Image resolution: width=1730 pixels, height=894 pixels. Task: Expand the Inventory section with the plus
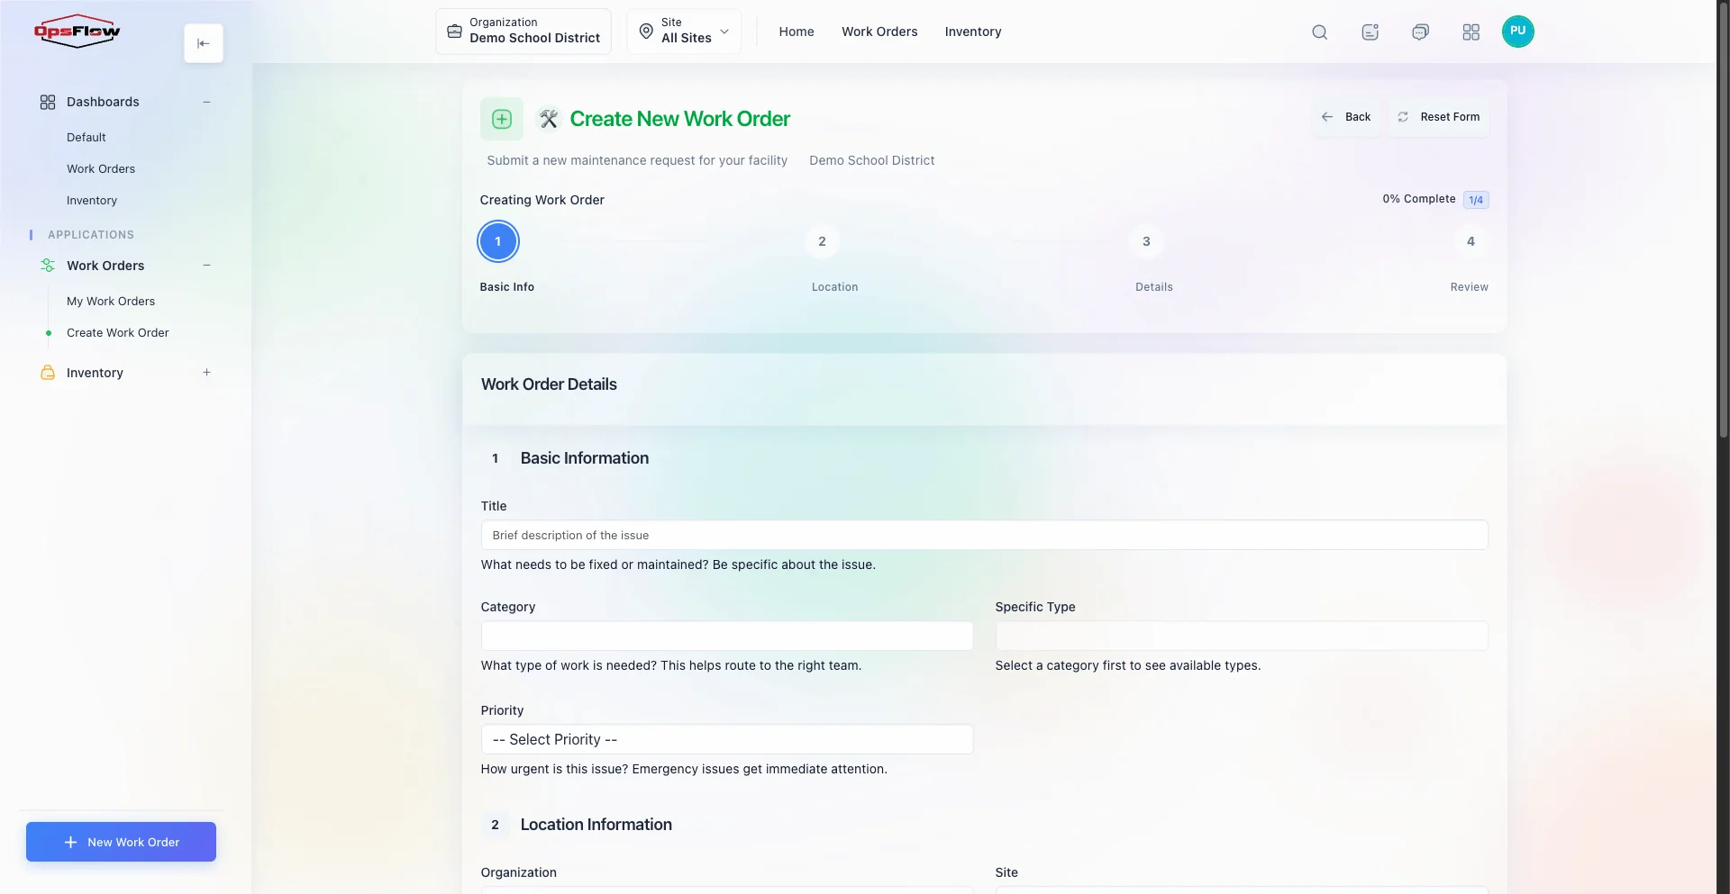[x=206, y=372]
